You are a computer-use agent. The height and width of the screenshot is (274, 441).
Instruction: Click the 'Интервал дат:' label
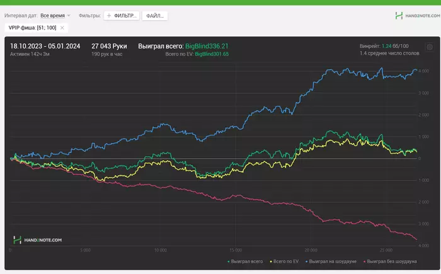pos(21,16)
